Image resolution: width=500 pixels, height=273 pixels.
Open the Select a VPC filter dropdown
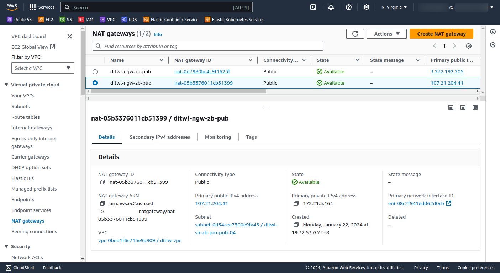pos(43,68)
